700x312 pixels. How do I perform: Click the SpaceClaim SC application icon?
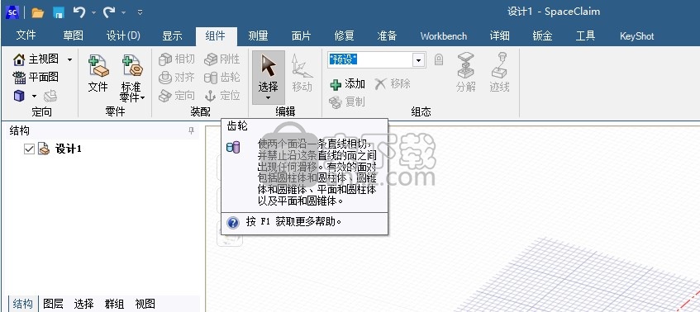click(12, 12)
